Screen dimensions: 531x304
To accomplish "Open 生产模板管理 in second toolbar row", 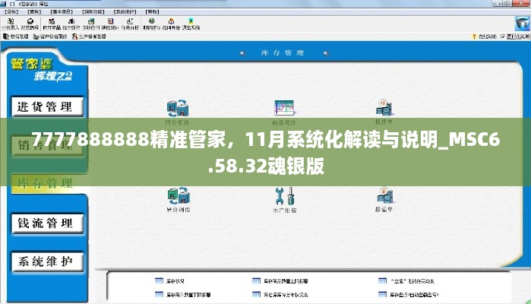I will (x=89, y=36).
